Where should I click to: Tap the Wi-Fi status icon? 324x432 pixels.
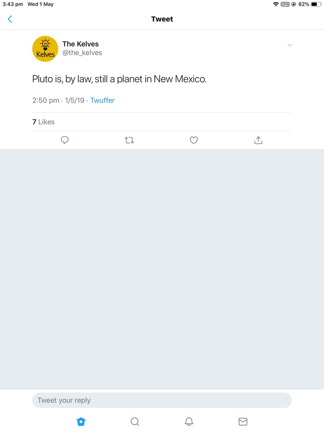tap(276, 4)
